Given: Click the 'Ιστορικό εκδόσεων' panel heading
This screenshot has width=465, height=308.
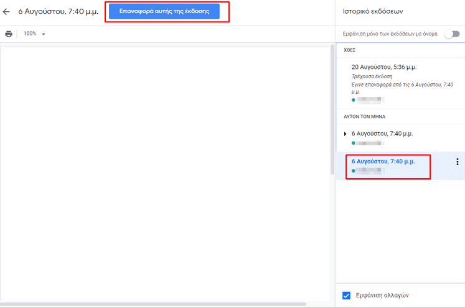Looking at the screenshot, I should 373,12.
